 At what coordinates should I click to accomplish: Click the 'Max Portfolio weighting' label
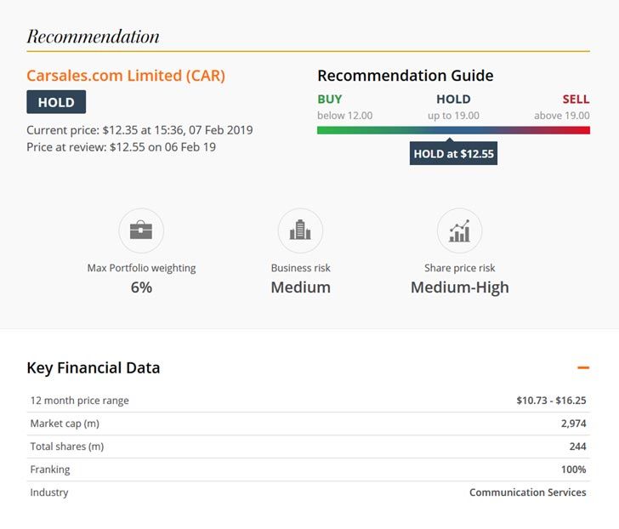click(141, 268)
